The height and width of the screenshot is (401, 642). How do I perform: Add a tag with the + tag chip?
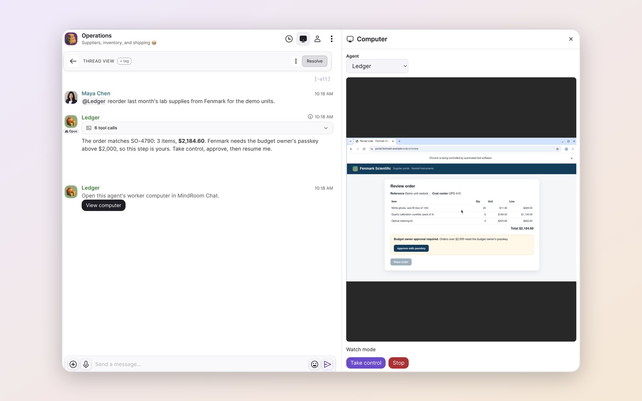(124, 61)
